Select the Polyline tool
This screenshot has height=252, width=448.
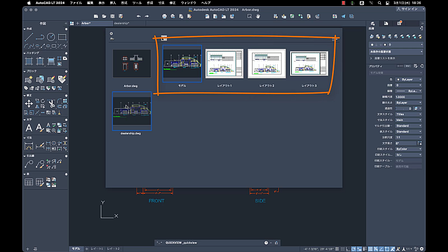click(40, 37)
